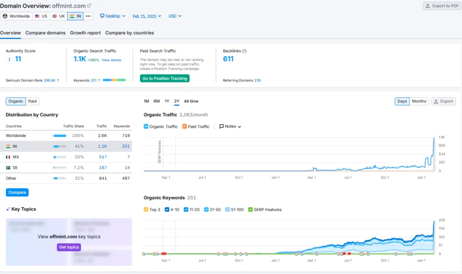Toggle the 51-100 keywords checkbox
This screenshot has width=462, height=274.
tap(227, 210)
